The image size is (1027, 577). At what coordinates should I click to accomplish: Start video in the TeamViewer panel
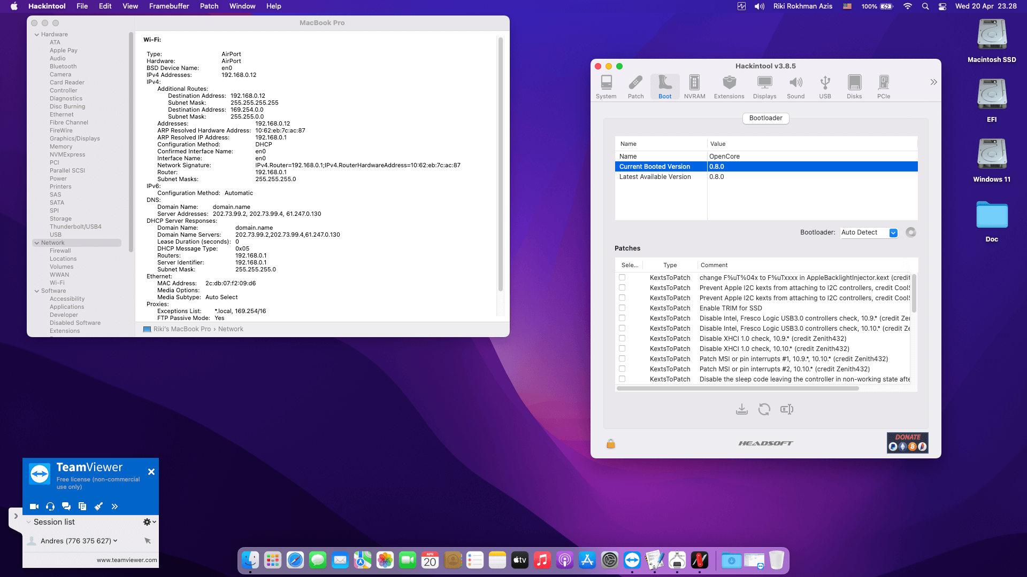[34, 506]
